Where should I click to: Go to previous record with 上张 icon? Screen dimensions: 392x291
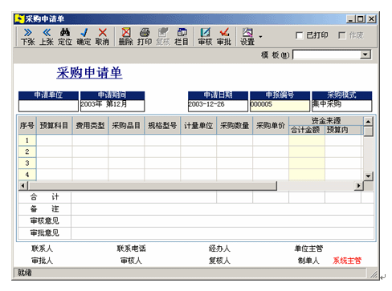click(47, 37)
